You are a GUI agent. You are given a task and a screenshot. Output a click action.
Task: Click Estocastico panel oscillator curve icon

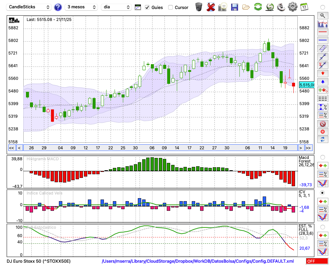tap(323, 252)
